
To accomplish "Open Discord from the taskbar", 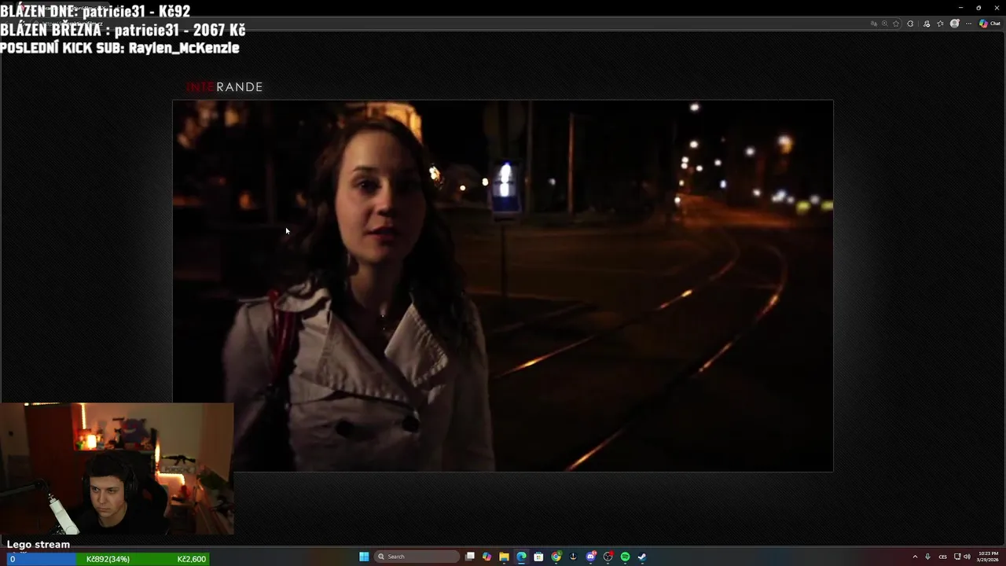I will tap(591, 557).
